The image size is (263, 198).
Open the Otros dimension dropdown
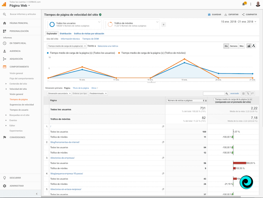pos(95,88)
